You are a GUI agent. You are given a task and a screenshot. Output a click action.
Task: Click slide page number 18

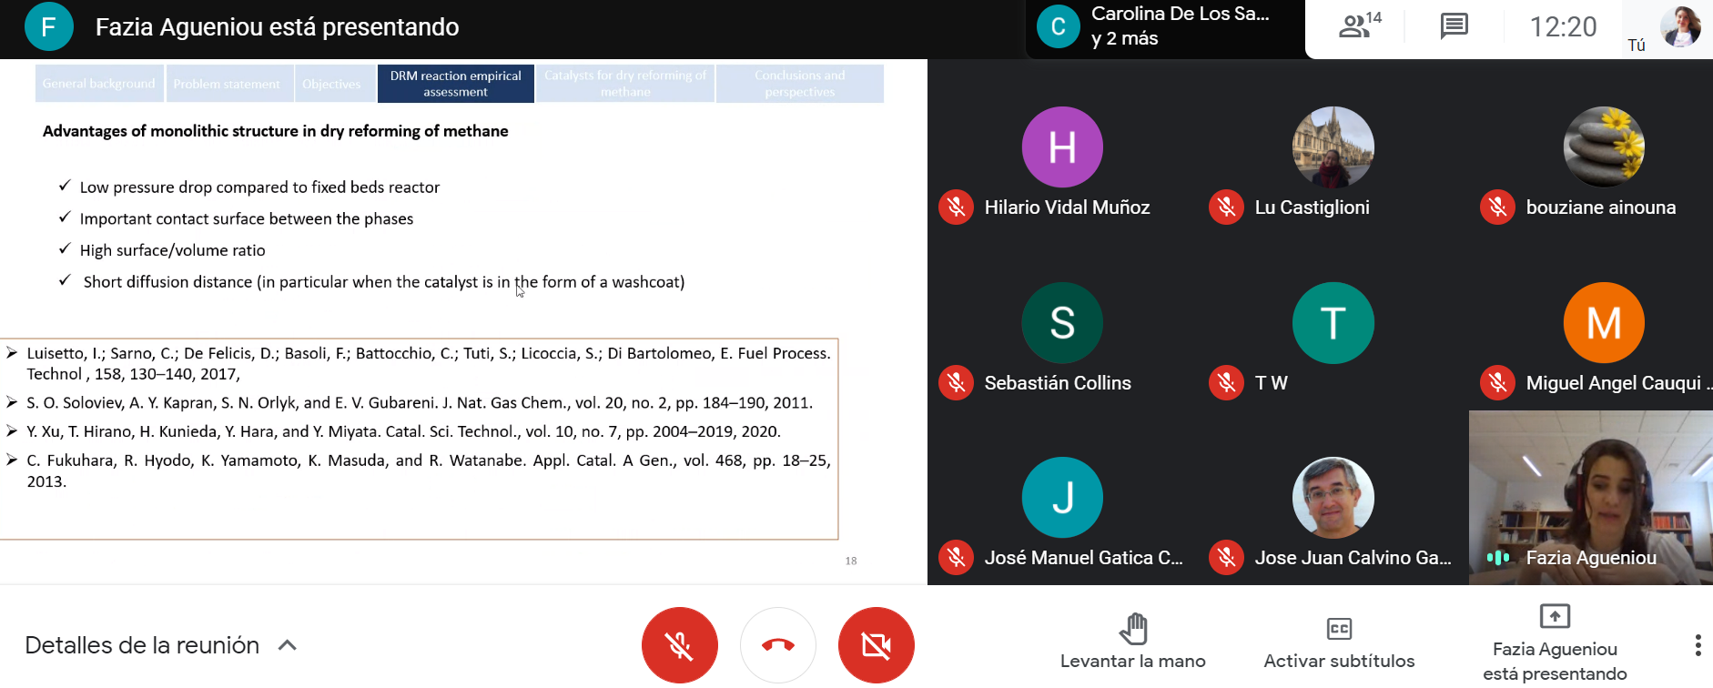[x=851, y=561]
